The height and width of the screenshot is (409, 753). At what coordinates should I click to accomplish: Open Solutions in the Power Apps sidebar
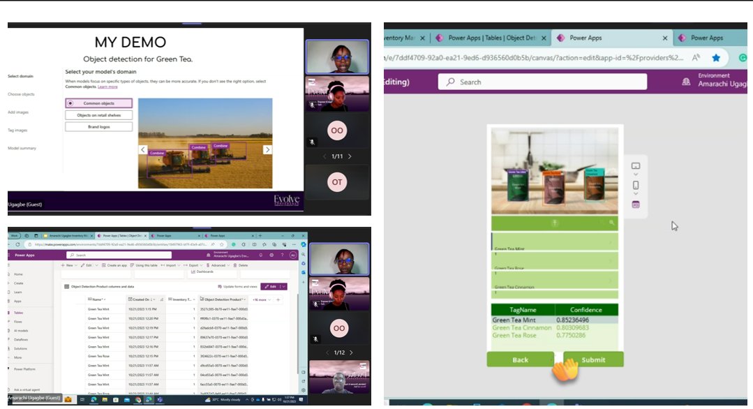(20, 348)
